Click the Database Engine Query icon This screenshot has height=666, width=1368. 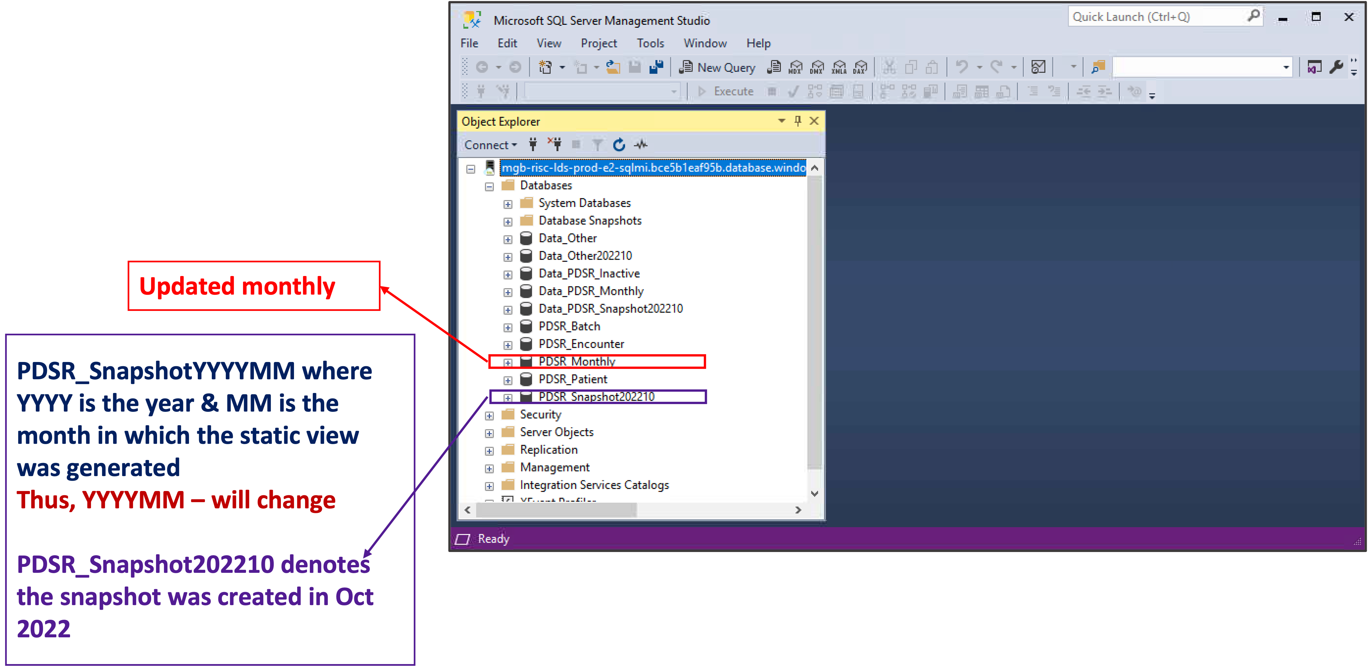pyautogui.click(x=774, y=67)
